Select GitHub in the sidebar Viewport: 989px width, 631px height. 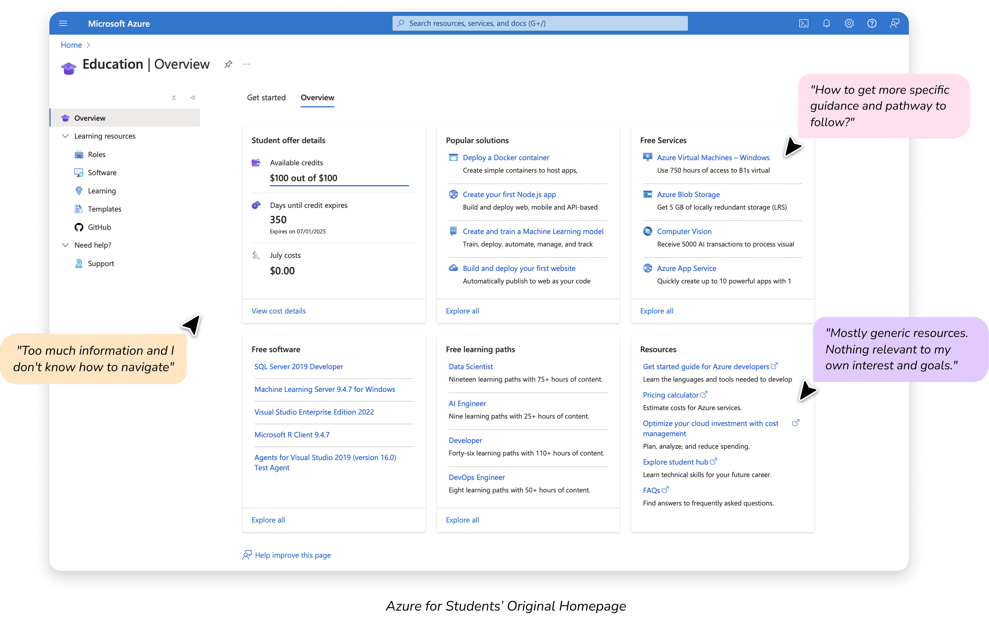click(x=99, y=227)
